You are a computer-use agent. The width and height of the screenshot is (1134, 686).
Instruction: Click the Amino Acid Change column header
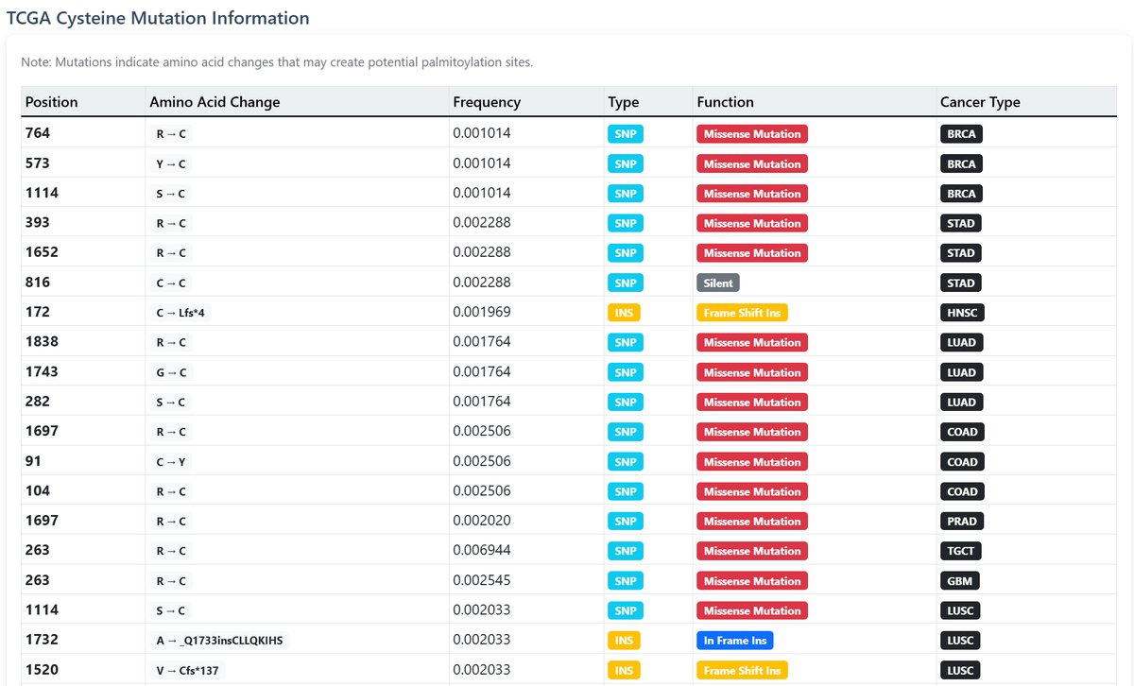click(213, 101)
